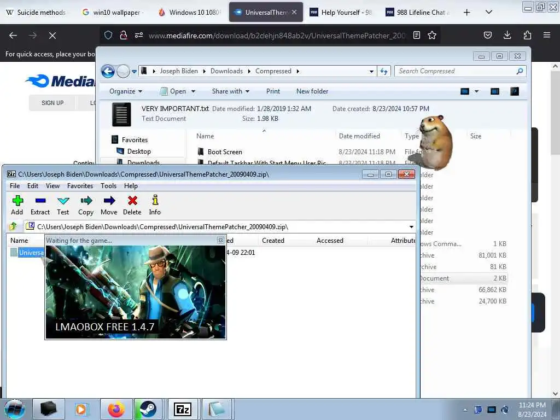Open Firefox tracking protection shield icon
This screenshot has height=420, width=560.
pos(108,35)
